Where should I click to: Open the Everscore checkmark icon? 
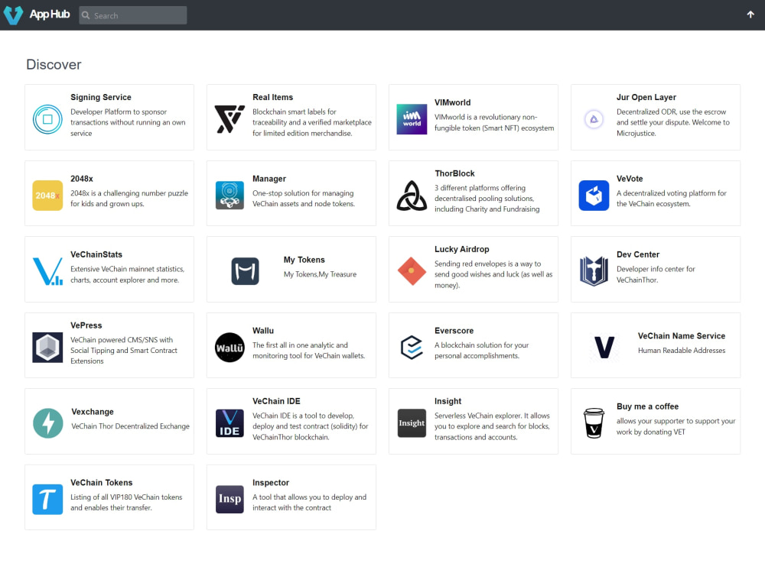pos(412,348)
